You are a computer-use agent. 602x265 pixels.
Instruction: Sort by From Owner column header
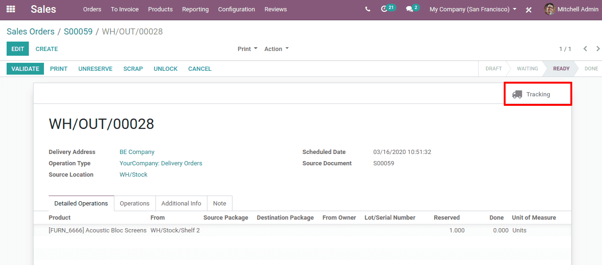pyautogui.click(x=339, y=218)
